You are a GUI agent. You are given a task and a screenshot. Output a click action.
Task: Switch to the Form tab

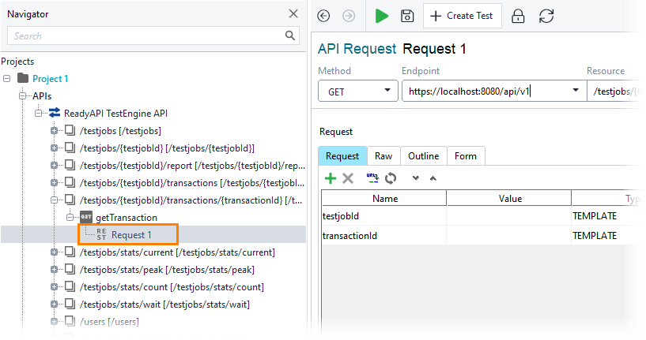pos(466,156)
